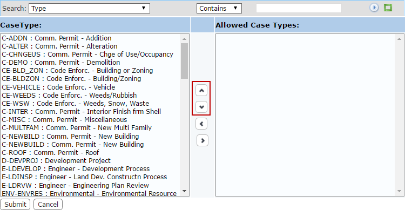Click the blue run search arrow icon
The image size is (405, 210).
pyautogui.click(x=374, y=8)
